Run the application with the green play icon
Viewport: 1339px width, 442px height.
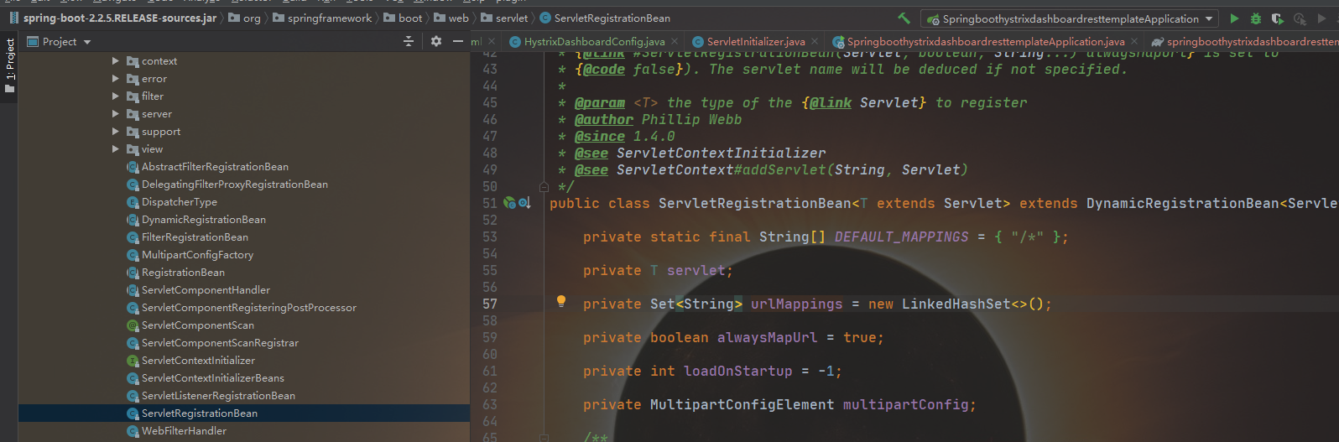[1234, 18]
